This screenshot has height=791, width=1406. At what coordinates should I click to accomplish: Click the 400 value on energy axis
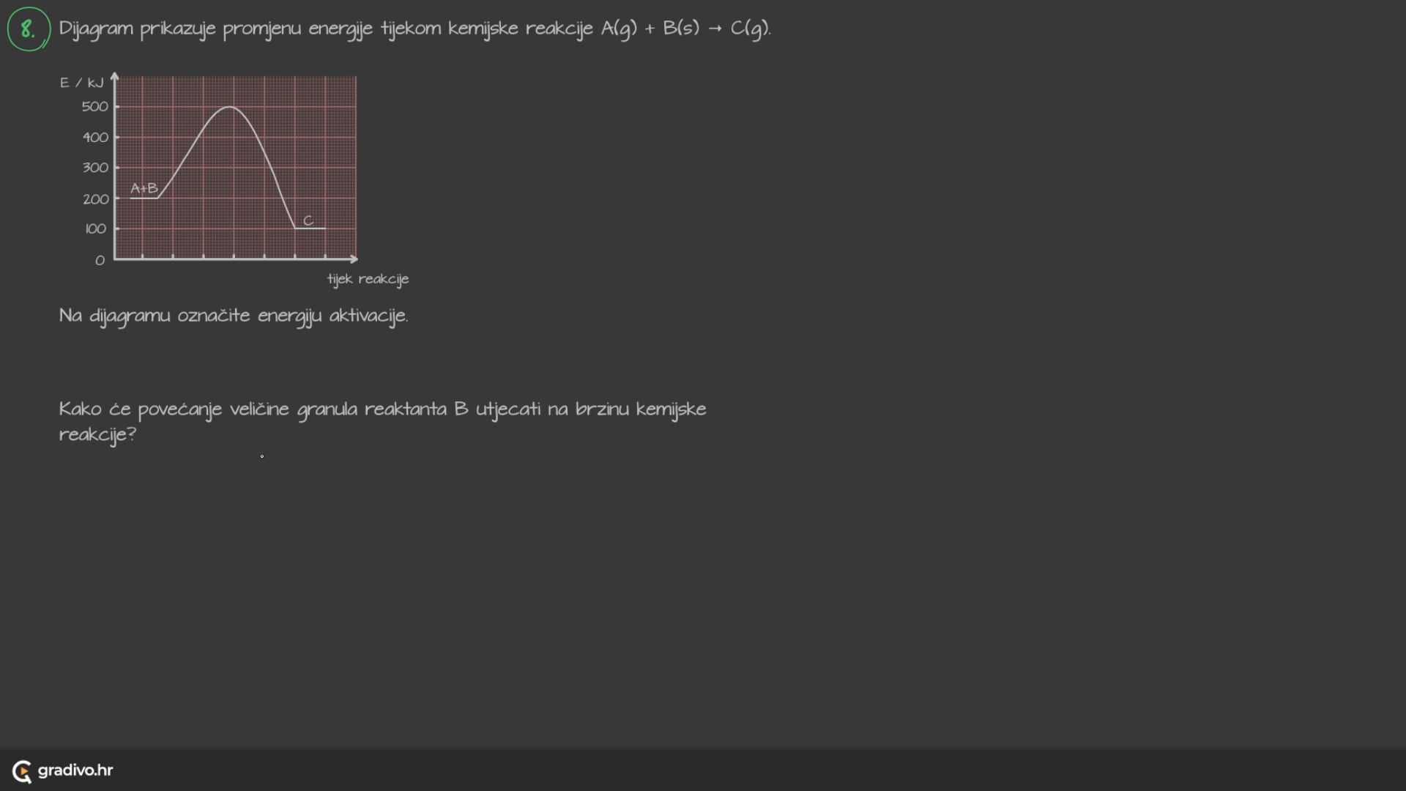(x=95, y=138)
